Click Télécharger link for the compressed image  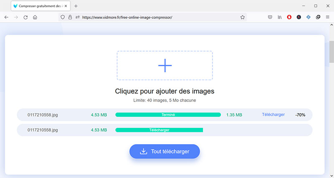[x=273, y=114]
